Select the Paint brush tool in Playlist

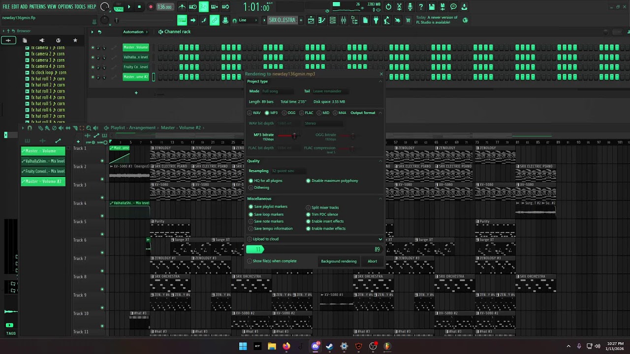pyautogui.click(x=48, y=128)
